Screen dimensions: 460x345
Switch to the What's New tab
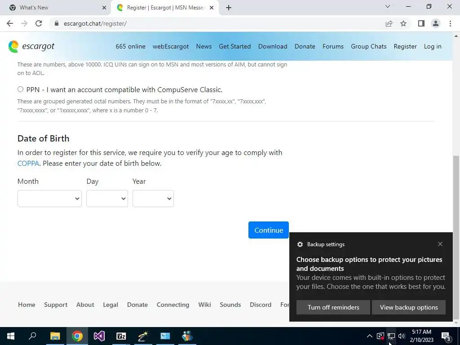coord(54,8)
